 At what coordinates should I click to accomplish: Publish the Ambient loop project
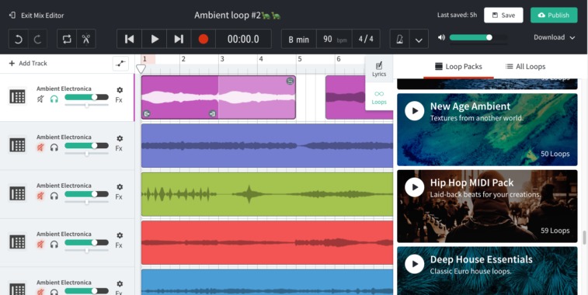coord(554,16)
